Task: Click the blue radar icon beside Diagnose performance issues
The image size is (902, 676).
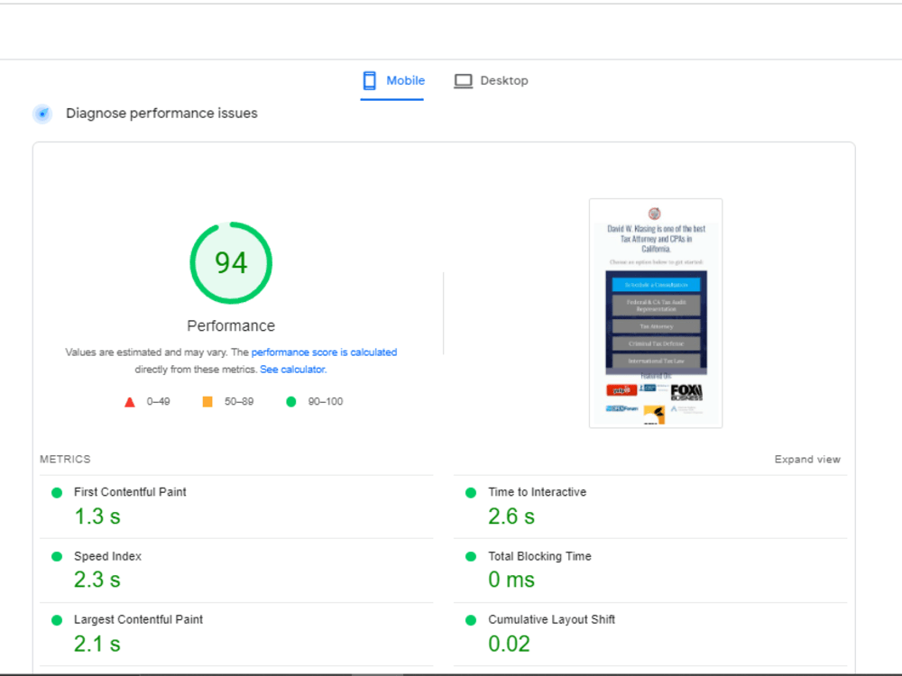Action: coord(42,114)
